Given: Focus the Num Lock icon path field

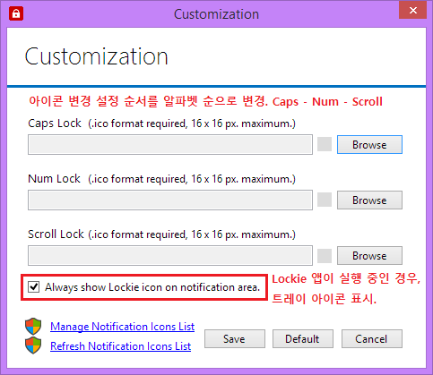Looking at the screenshot, I should click(170, 200).
